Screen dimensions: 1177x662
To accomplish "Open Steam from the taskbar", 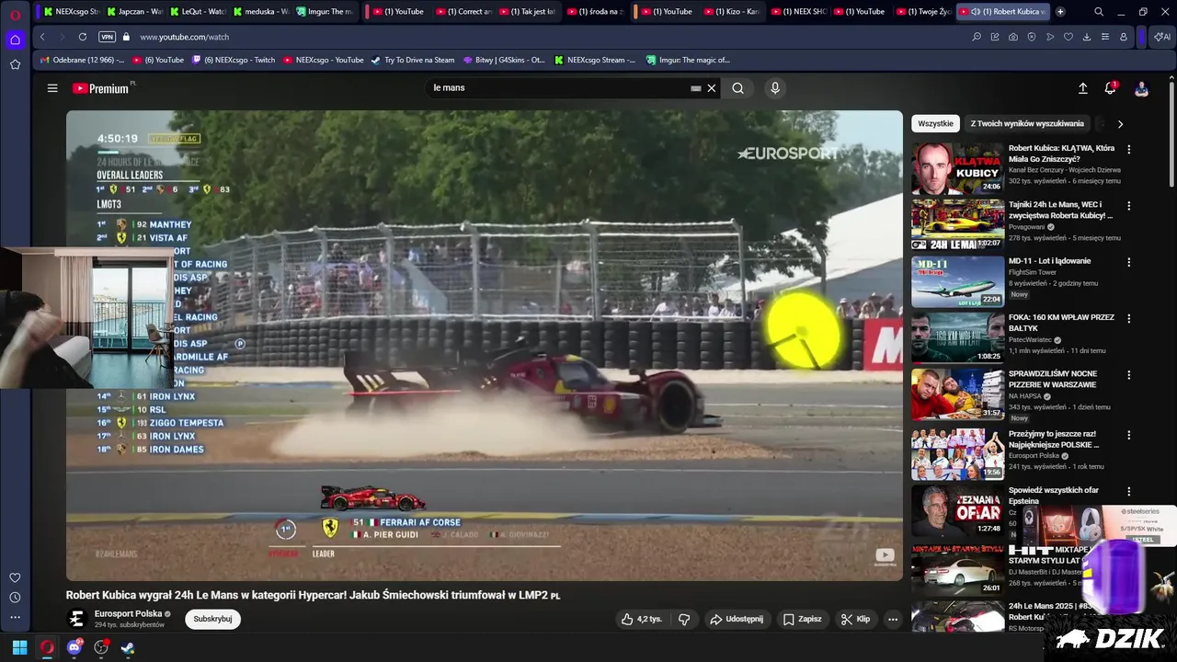I will (128, 647).
